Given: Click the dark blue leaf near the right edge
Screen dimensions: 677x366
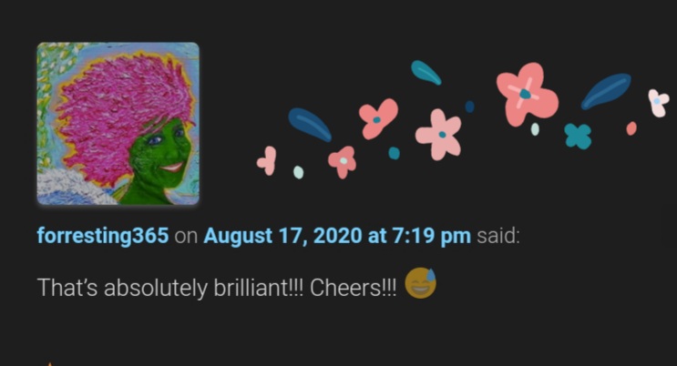Looking at the screenshot, I should click(x=606, y=91).
